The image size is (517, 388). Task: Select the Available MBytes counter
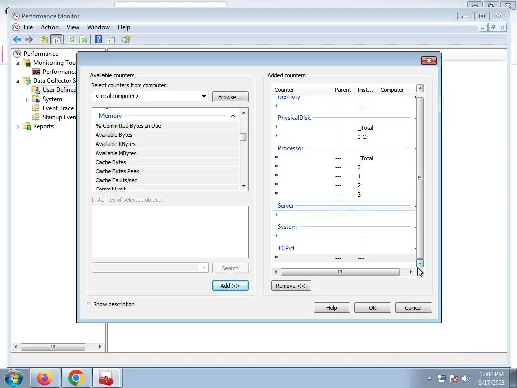pyautogui.click(x=167, y=153)
